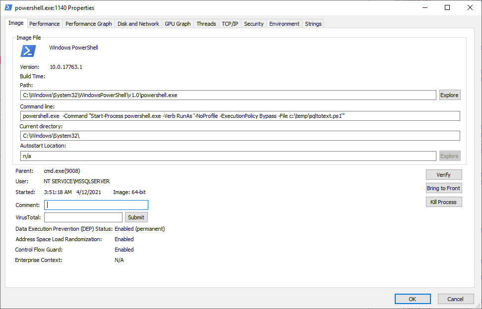
Task: Click the Address Space Load Randomization label
Action: pyautogui.click(x=59, y=239)
